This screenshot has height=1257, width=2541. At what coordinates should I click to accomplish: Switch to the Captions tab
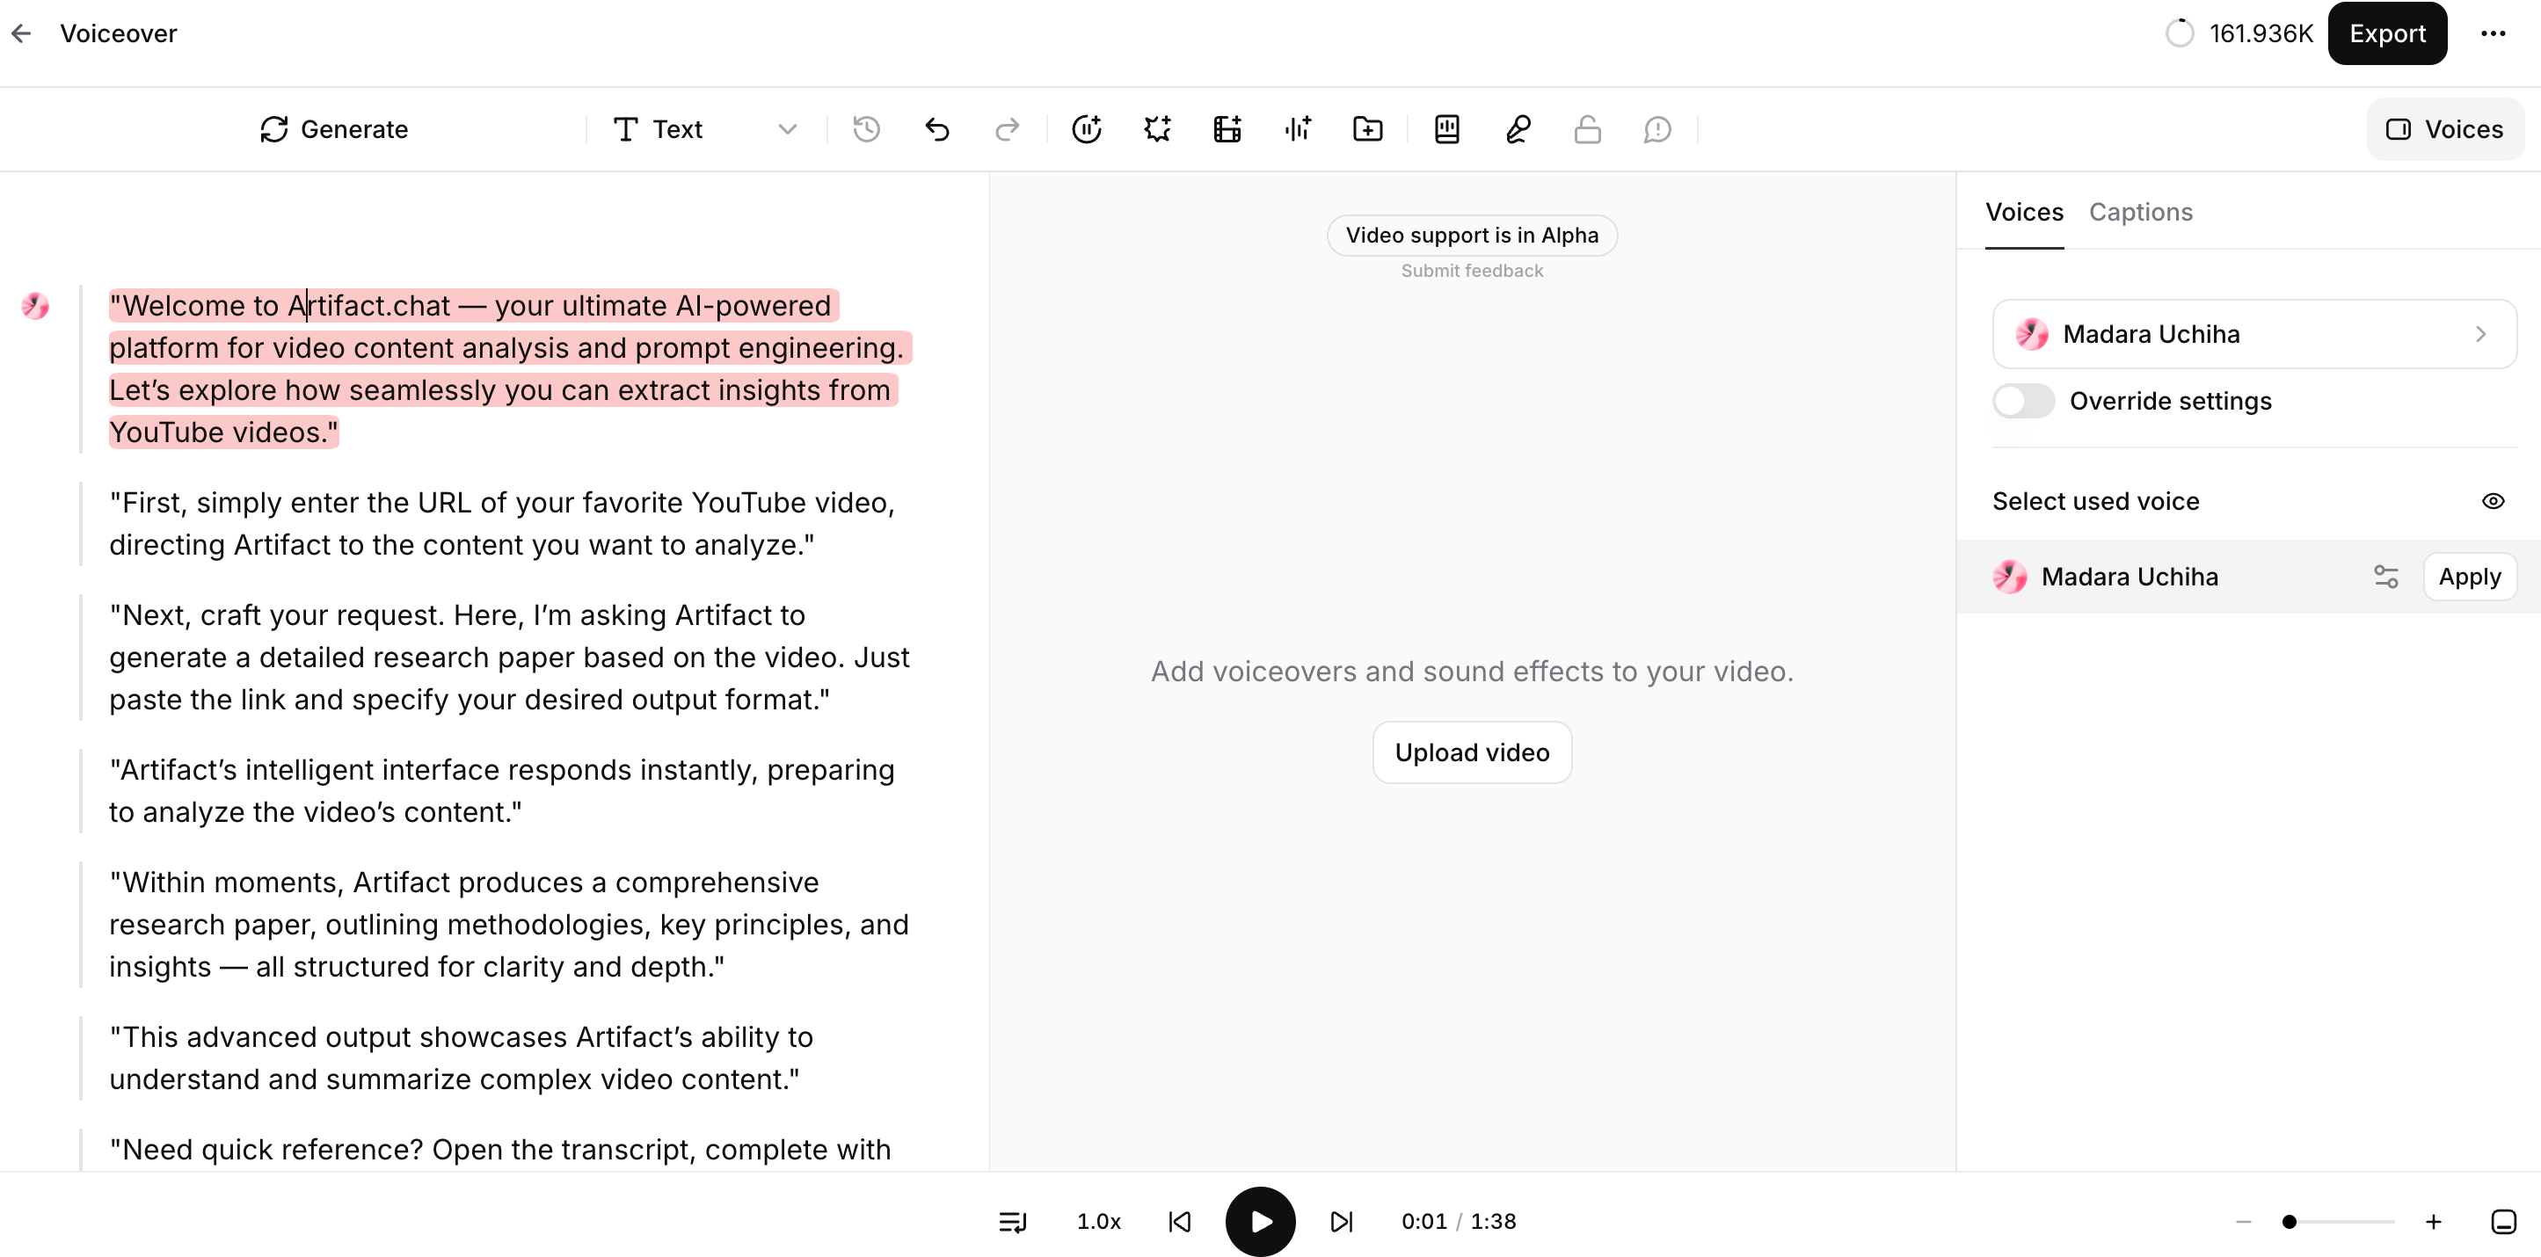coord(2141,212)
